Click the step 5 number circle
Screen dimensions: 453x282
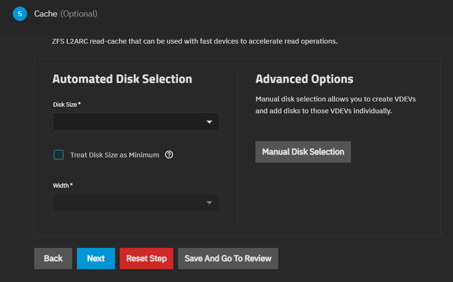coord(19,14)
